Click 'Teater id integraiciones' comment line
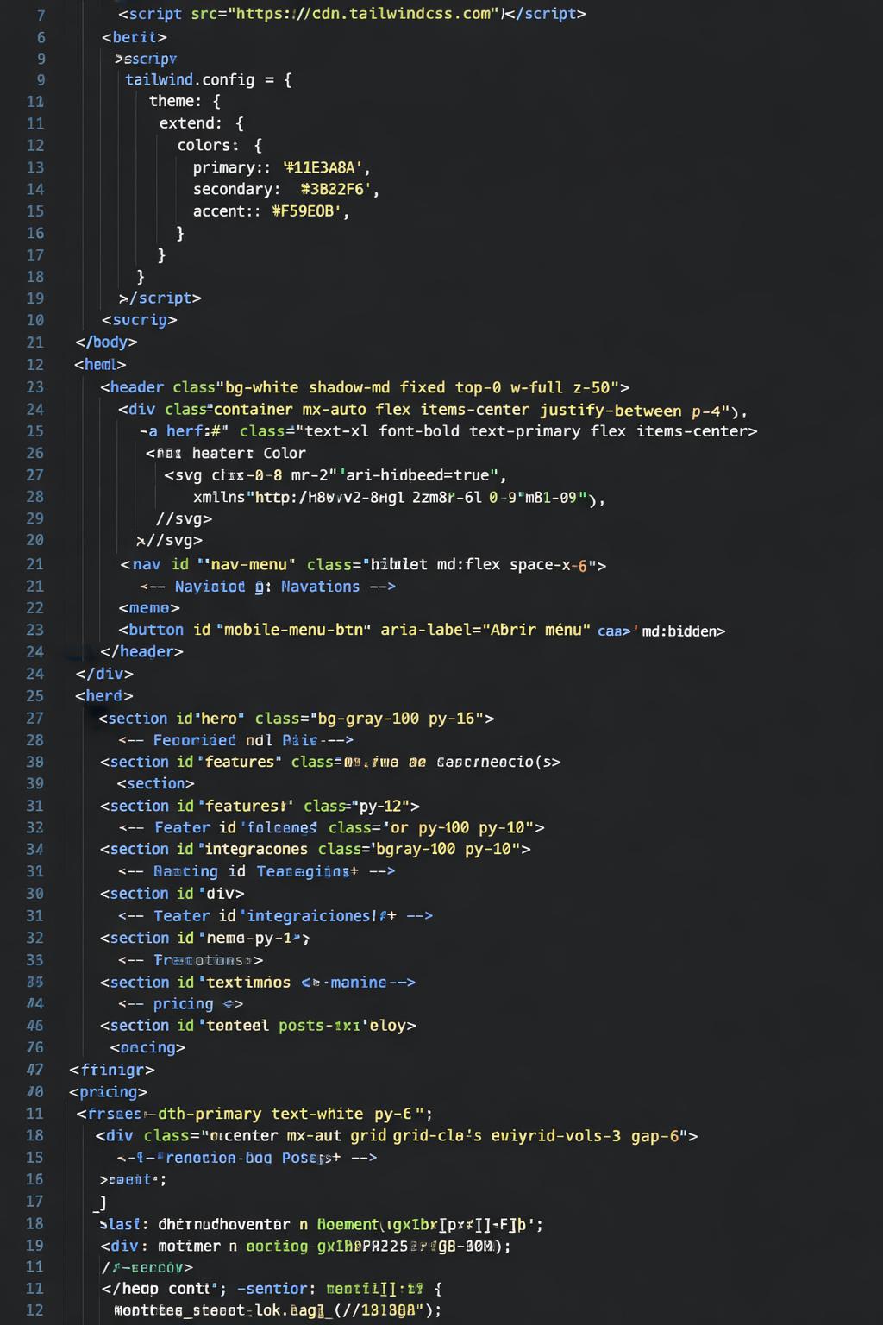 click(x=275, y=916)
